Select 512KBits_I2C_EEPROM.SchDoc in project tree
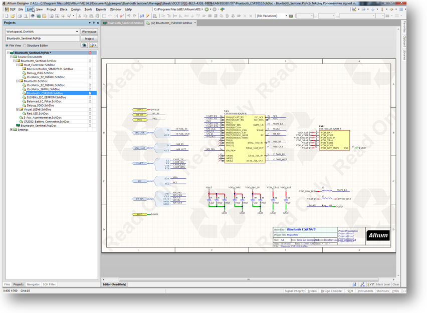Screen dimensions: 427x313 [46, 98]
